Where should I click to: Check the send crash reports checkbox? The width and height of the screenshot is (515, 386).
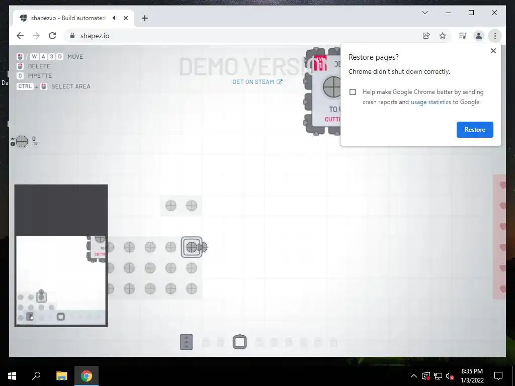coord(353,92)
